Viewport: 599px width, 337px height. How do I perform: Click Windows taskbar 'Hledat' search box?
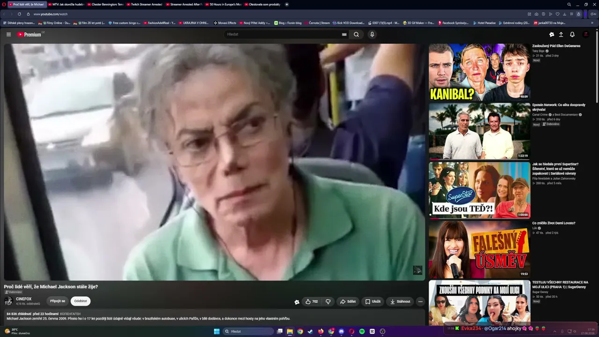(x=248, y=331)
